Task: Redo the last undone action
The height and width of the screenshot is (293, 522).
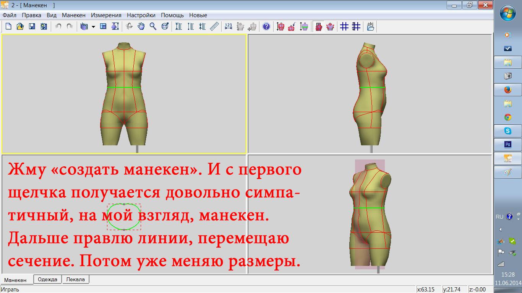Action: point(70,26)
